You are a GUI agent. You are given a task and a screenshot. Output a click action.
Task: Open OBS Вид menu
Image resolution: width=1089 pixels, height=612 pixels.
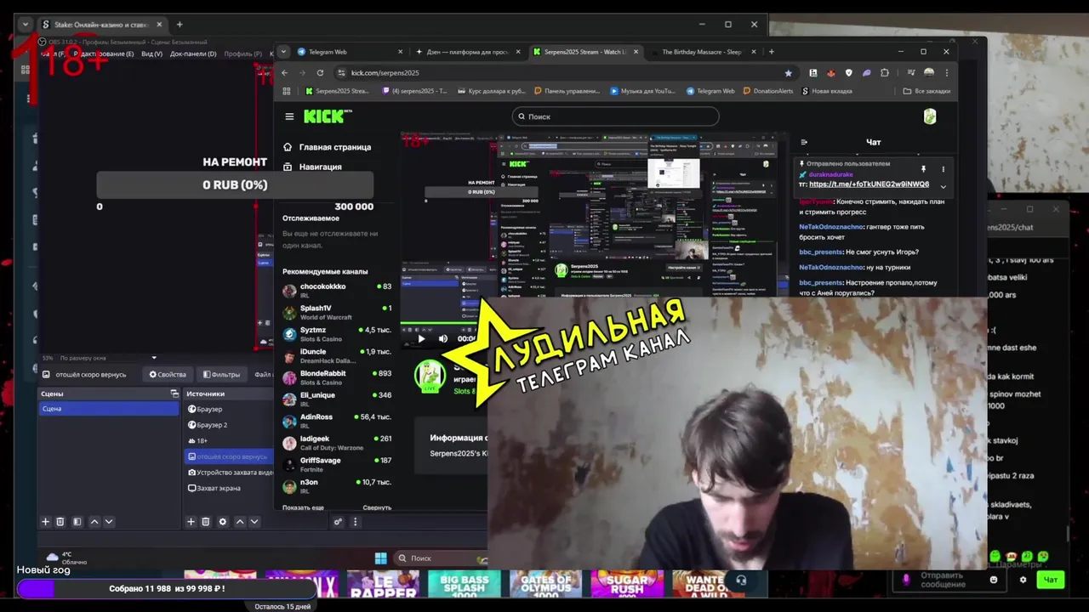coord(151,54)
